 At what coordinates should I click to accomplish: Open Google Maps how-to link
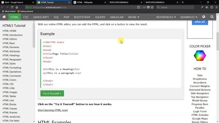200,119
